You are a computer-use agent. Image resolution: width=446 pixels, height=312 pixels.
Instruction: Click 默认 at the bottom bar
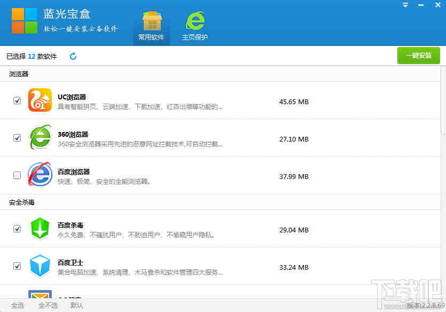point(77,306)
